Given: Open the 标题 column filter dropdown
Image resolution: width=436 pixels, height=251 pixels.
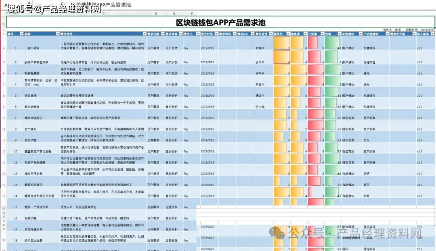Looking at the screenshot, I should click(x=57, y=34).
